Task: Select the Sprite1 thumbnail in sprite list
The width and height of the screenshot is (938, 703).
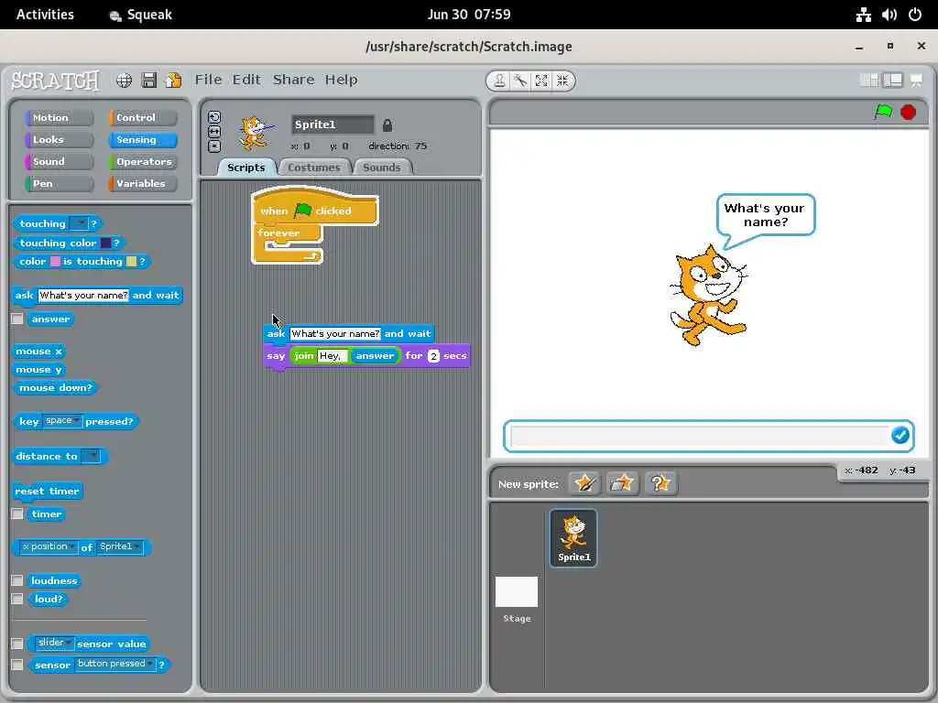Action: [573, 538]
